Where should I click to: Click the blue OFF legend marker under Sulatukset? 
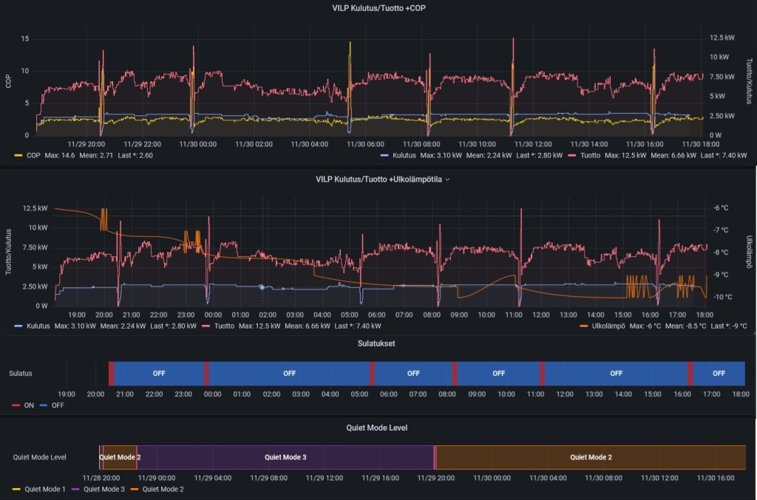(44, 405)
